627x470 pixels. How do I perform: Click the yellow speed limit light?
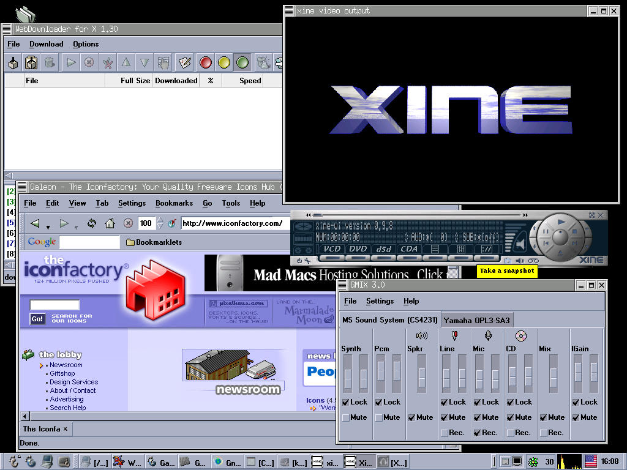pyautogui.click(x=224, y=62)
